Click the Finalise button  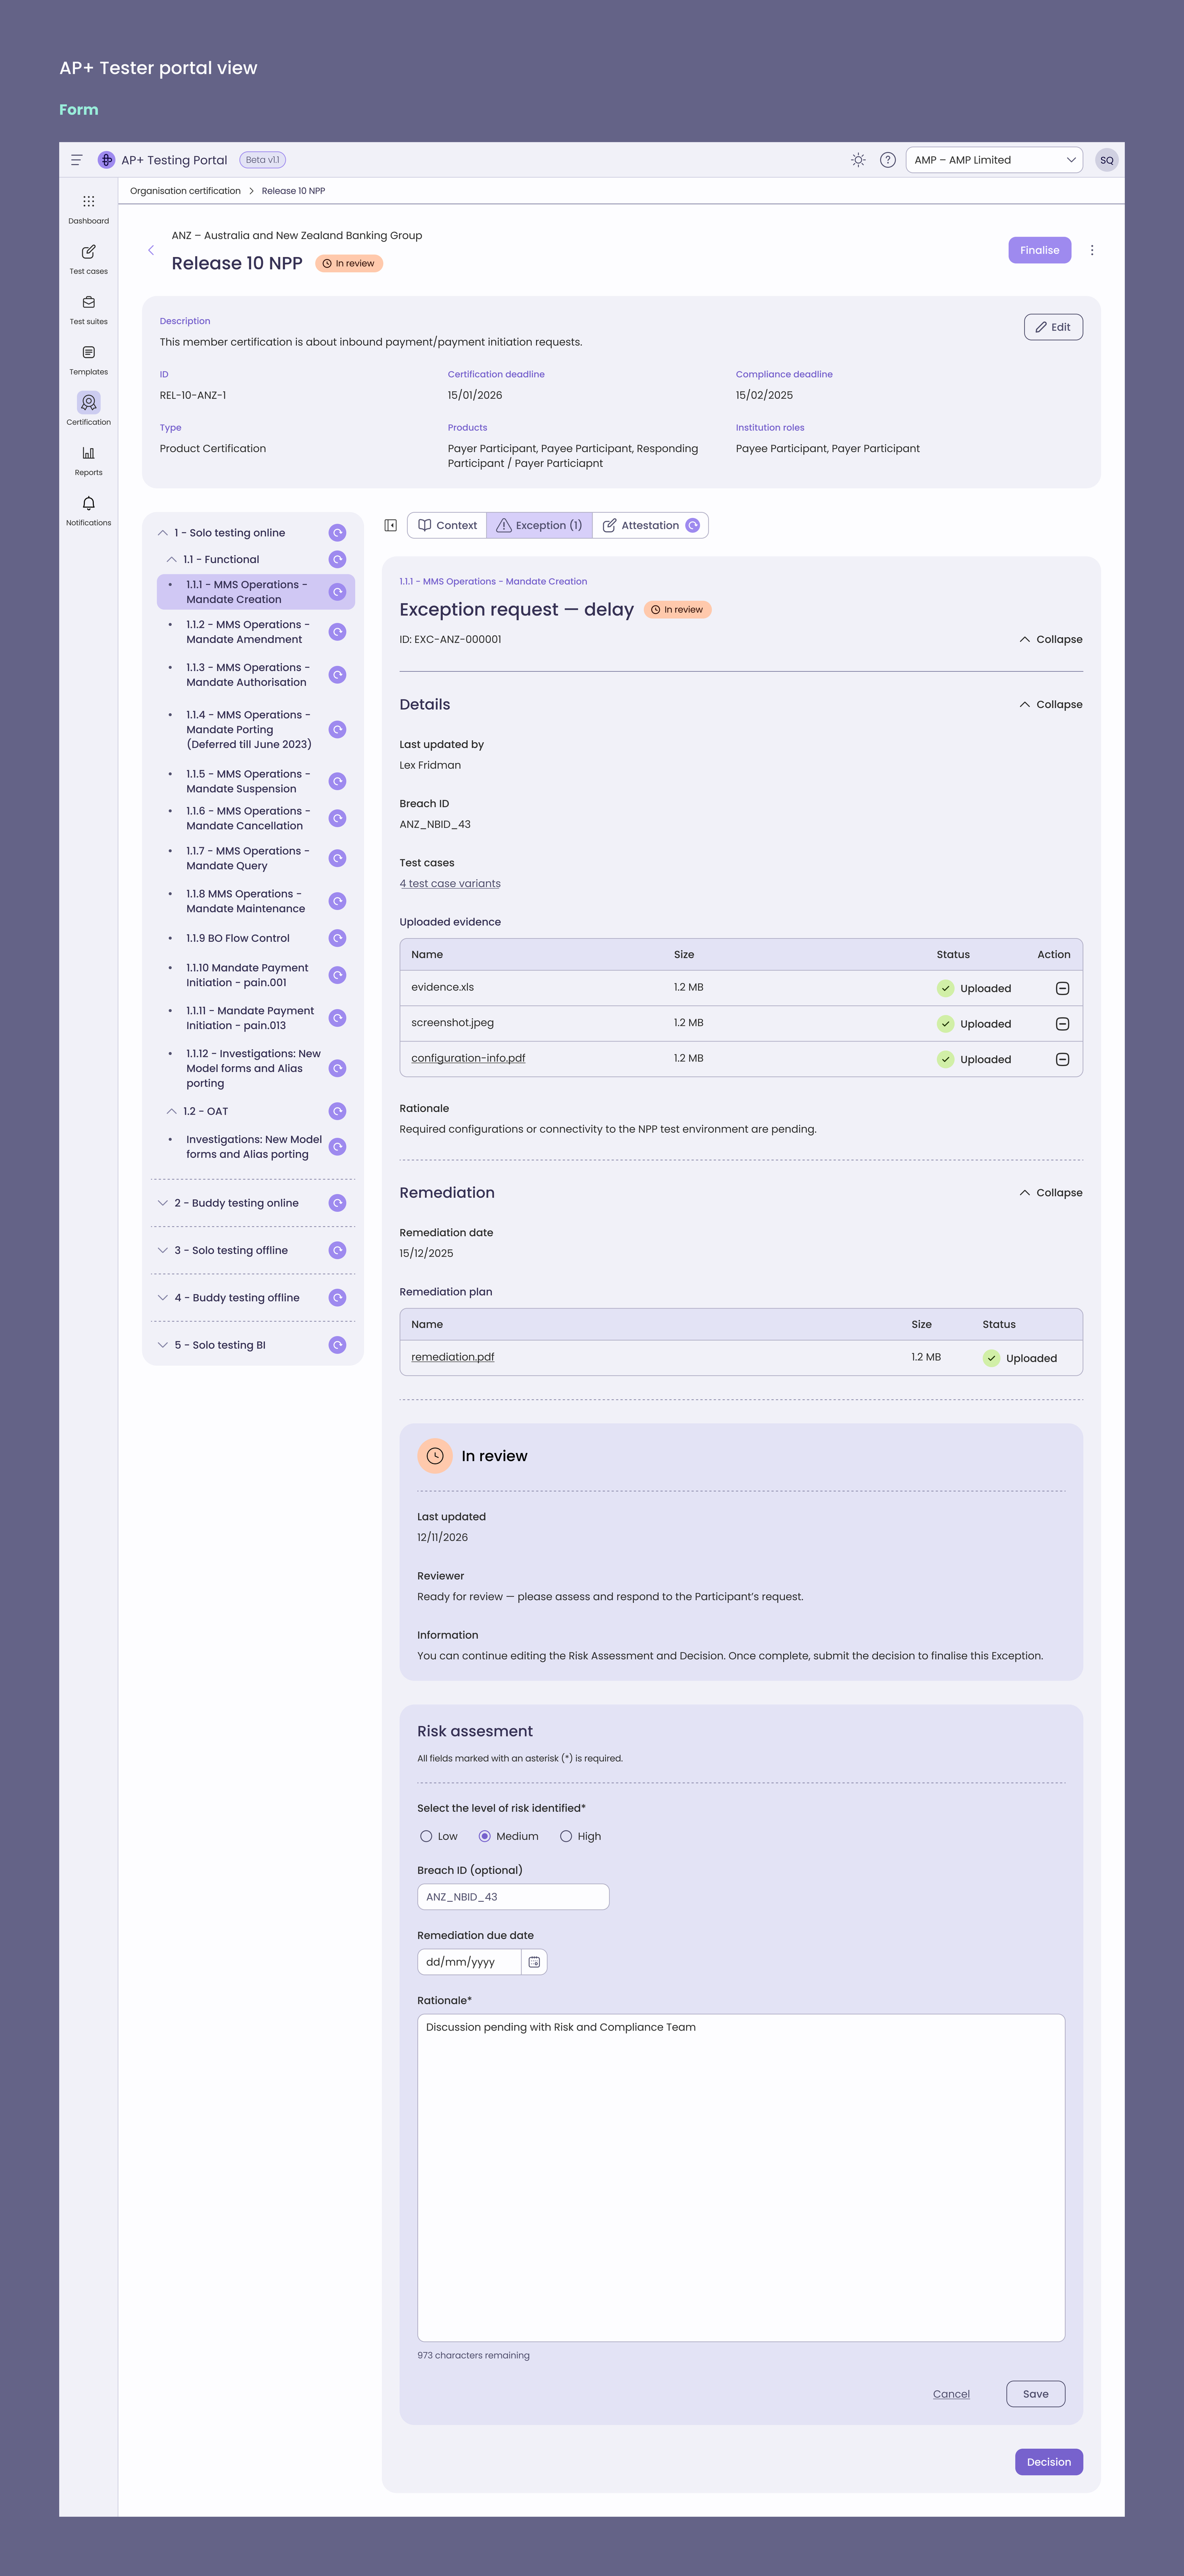(x=1039, y=250)
